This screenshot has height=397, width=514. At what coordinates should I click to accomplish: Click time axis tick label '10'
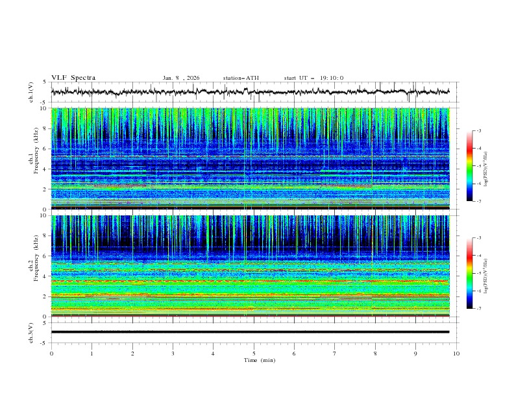pos(456,354)
